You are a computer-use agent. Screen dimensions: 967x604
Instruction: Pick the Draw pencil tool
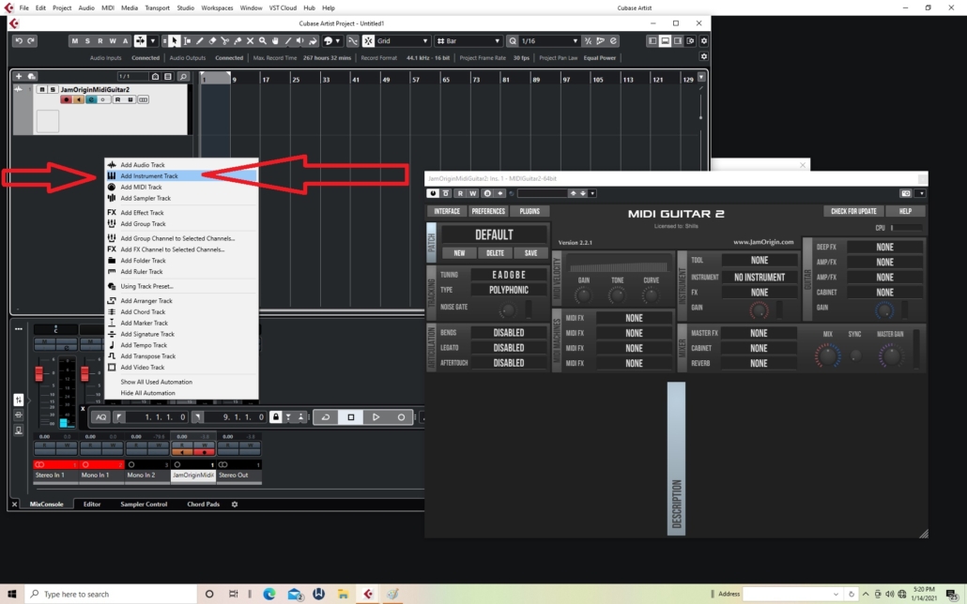(x=199, y=40)
